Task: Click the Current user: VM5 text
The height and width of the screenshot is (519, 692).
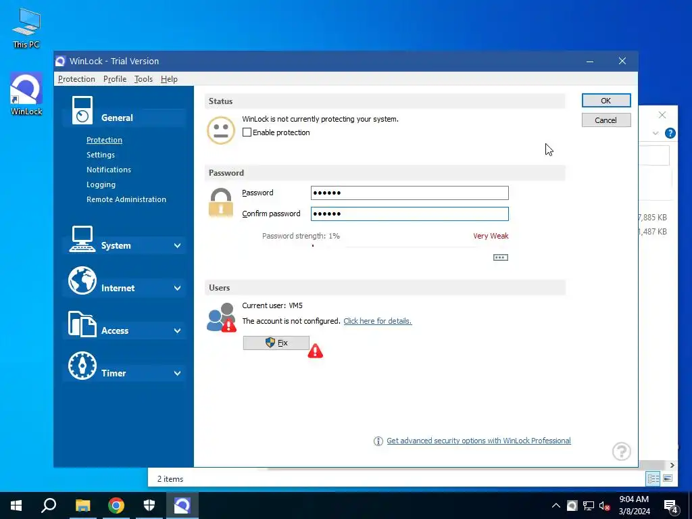Action: click(x=272, y=305)
